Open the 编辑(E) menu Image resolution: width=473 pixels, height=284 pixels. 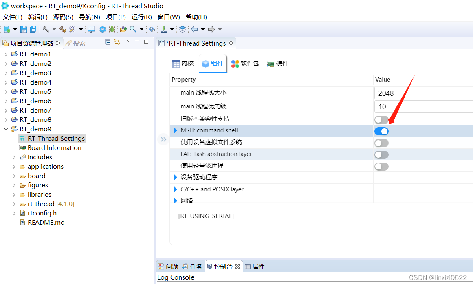click(38, 17)
